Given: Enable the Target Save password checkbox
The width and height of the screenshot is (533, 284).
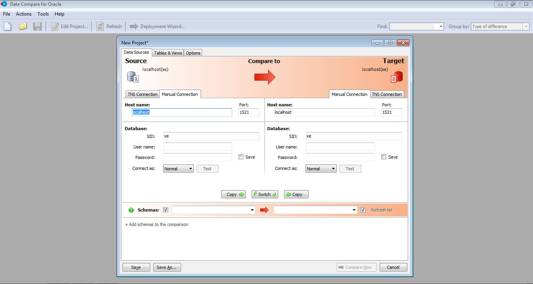Looking at the screenshot, I should click(x=384, y=157).
